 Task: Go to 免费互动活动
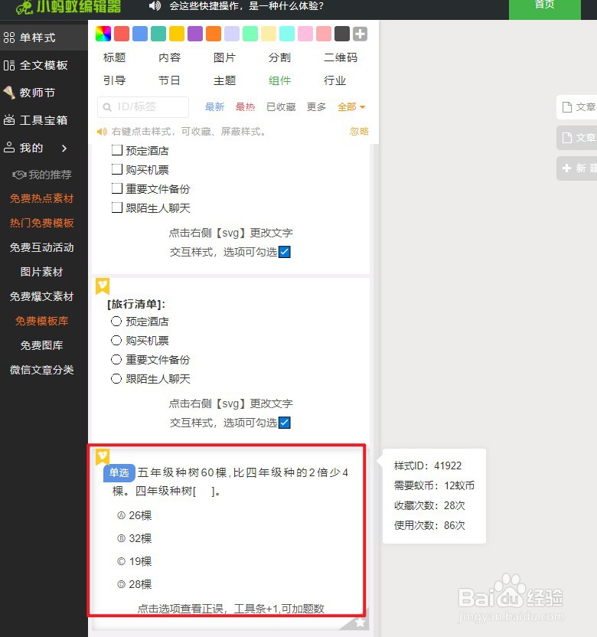[42, 247]
